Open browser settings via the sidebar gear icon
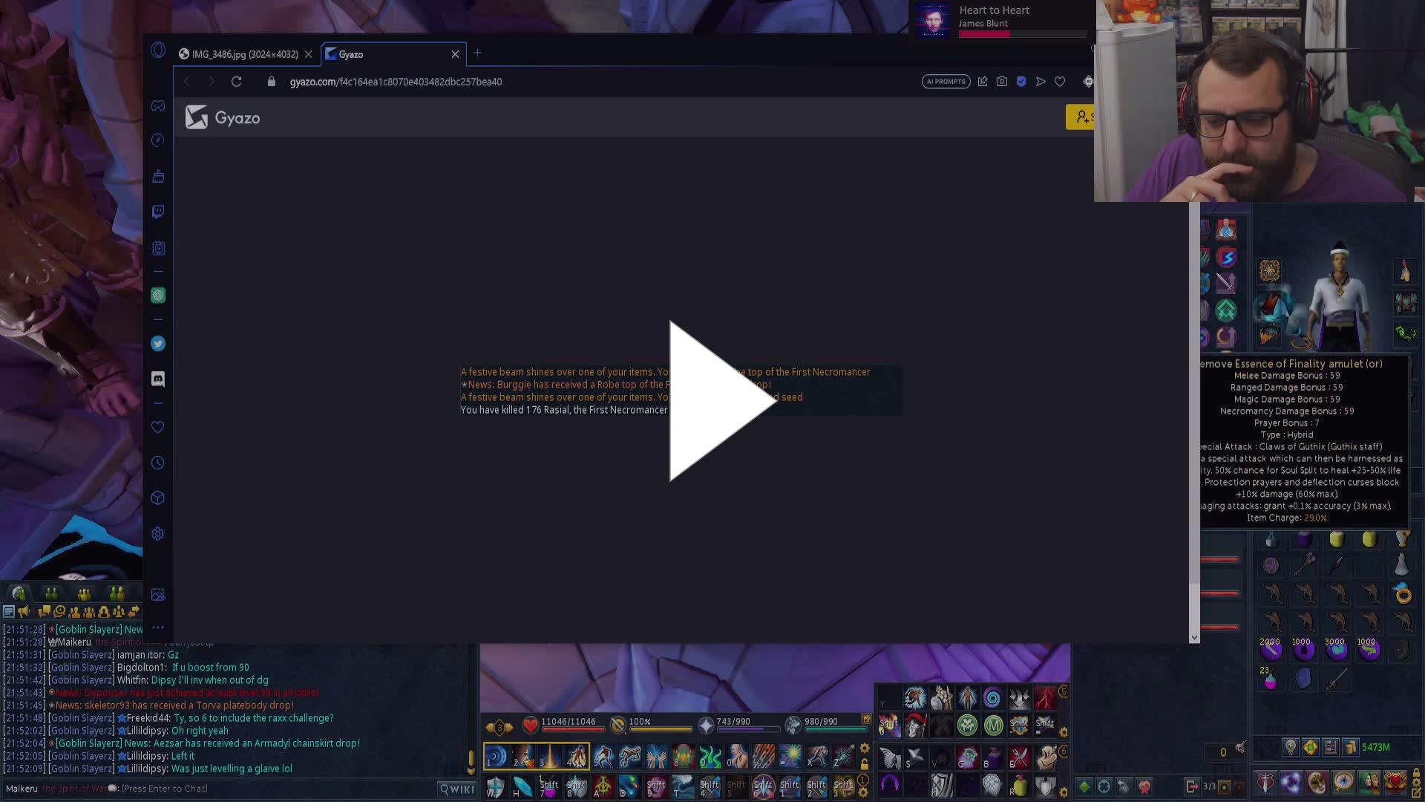1425x802 pixels. (x=157, y=533)
